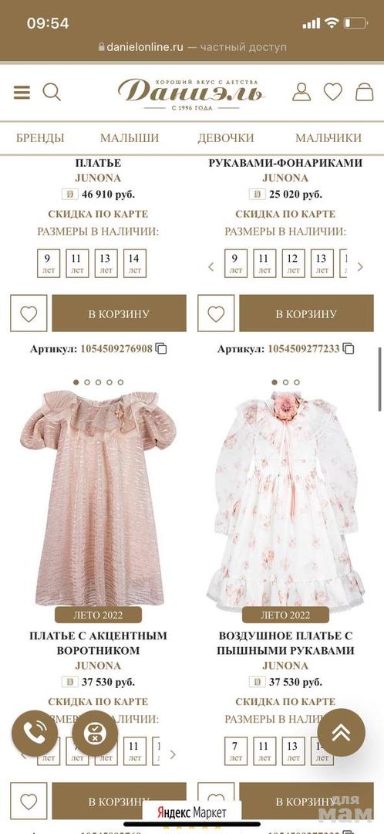Add 25 020 руб. dress to favorites
The width and height of the screenshot is (384, 834).
click(216, 314)
